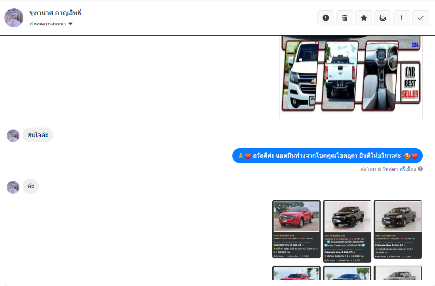The image size is (435, 286).
Task: Click the help question mark beside รัชสุดา ศรีเมือง
Action: click(x=420, y=169)
